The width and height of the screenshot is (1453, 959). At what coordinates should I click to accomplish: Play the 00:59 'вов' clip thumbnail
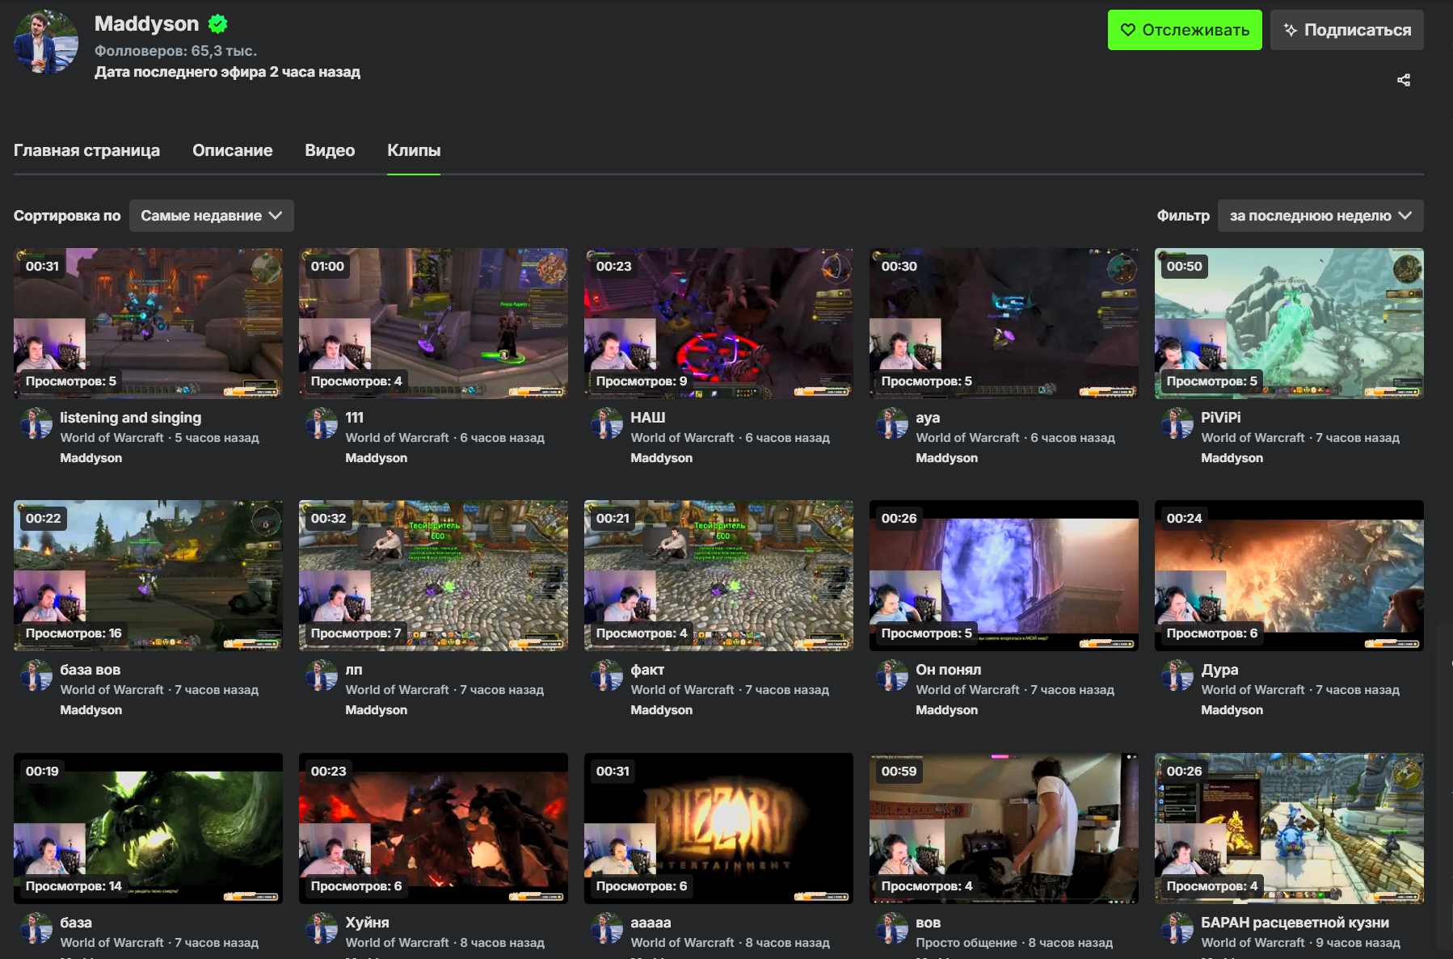[x=1004, y=828]
